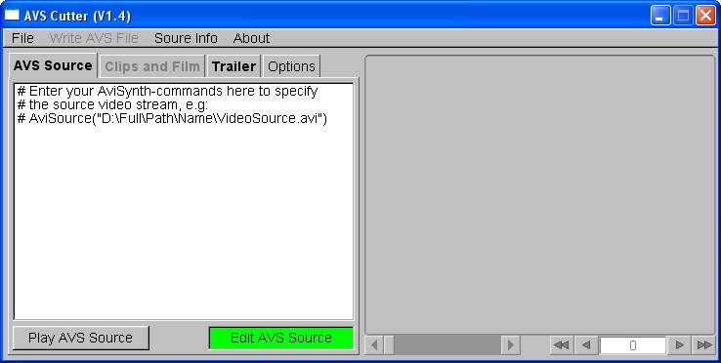This screenshot has width=721, height=363.
Task: Click the seek scrollbar thumb
Action: pos(389,344)
